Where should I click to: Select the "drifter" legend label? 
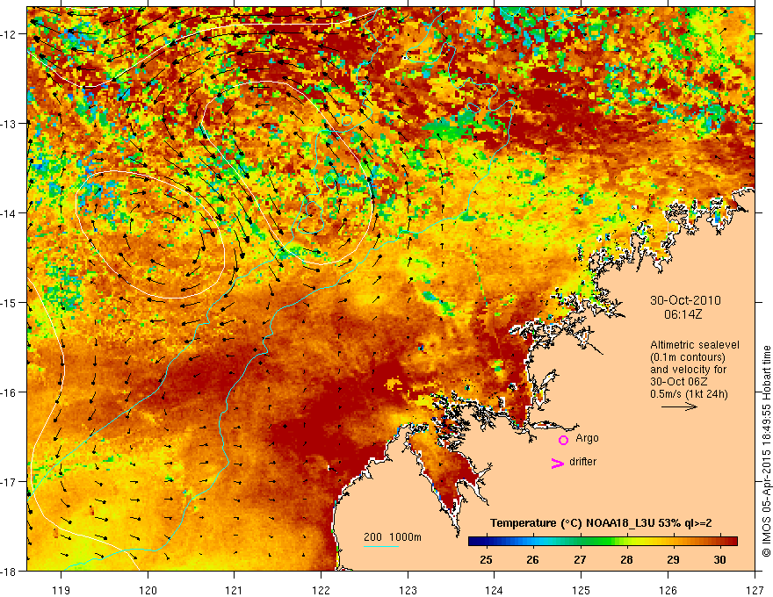tap(582, 462)
